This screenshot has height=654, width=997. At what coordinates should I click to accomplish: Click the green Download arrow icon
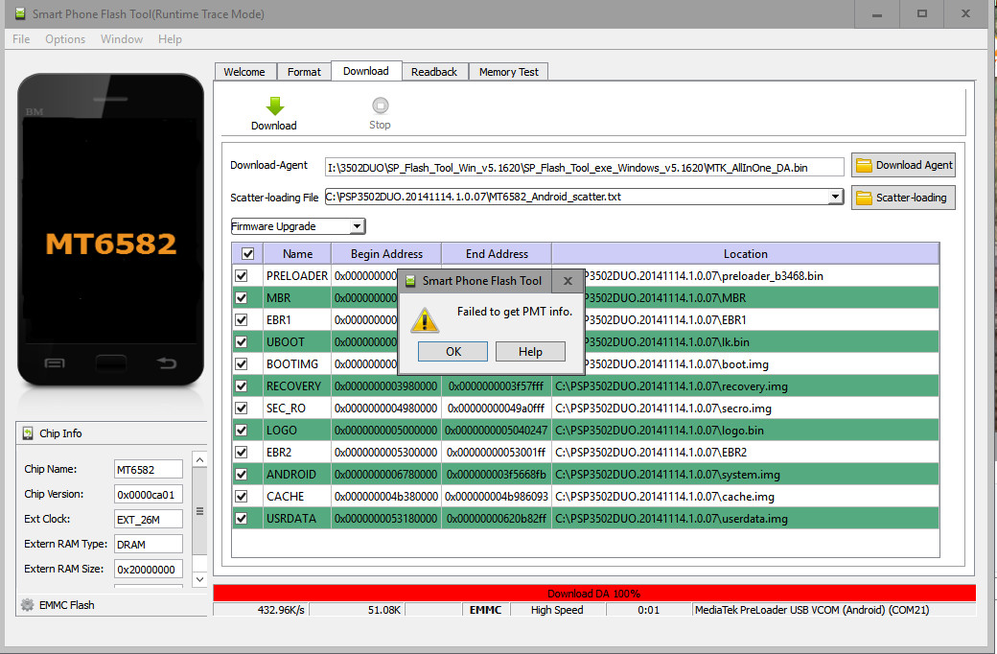(x=274, y=105)
